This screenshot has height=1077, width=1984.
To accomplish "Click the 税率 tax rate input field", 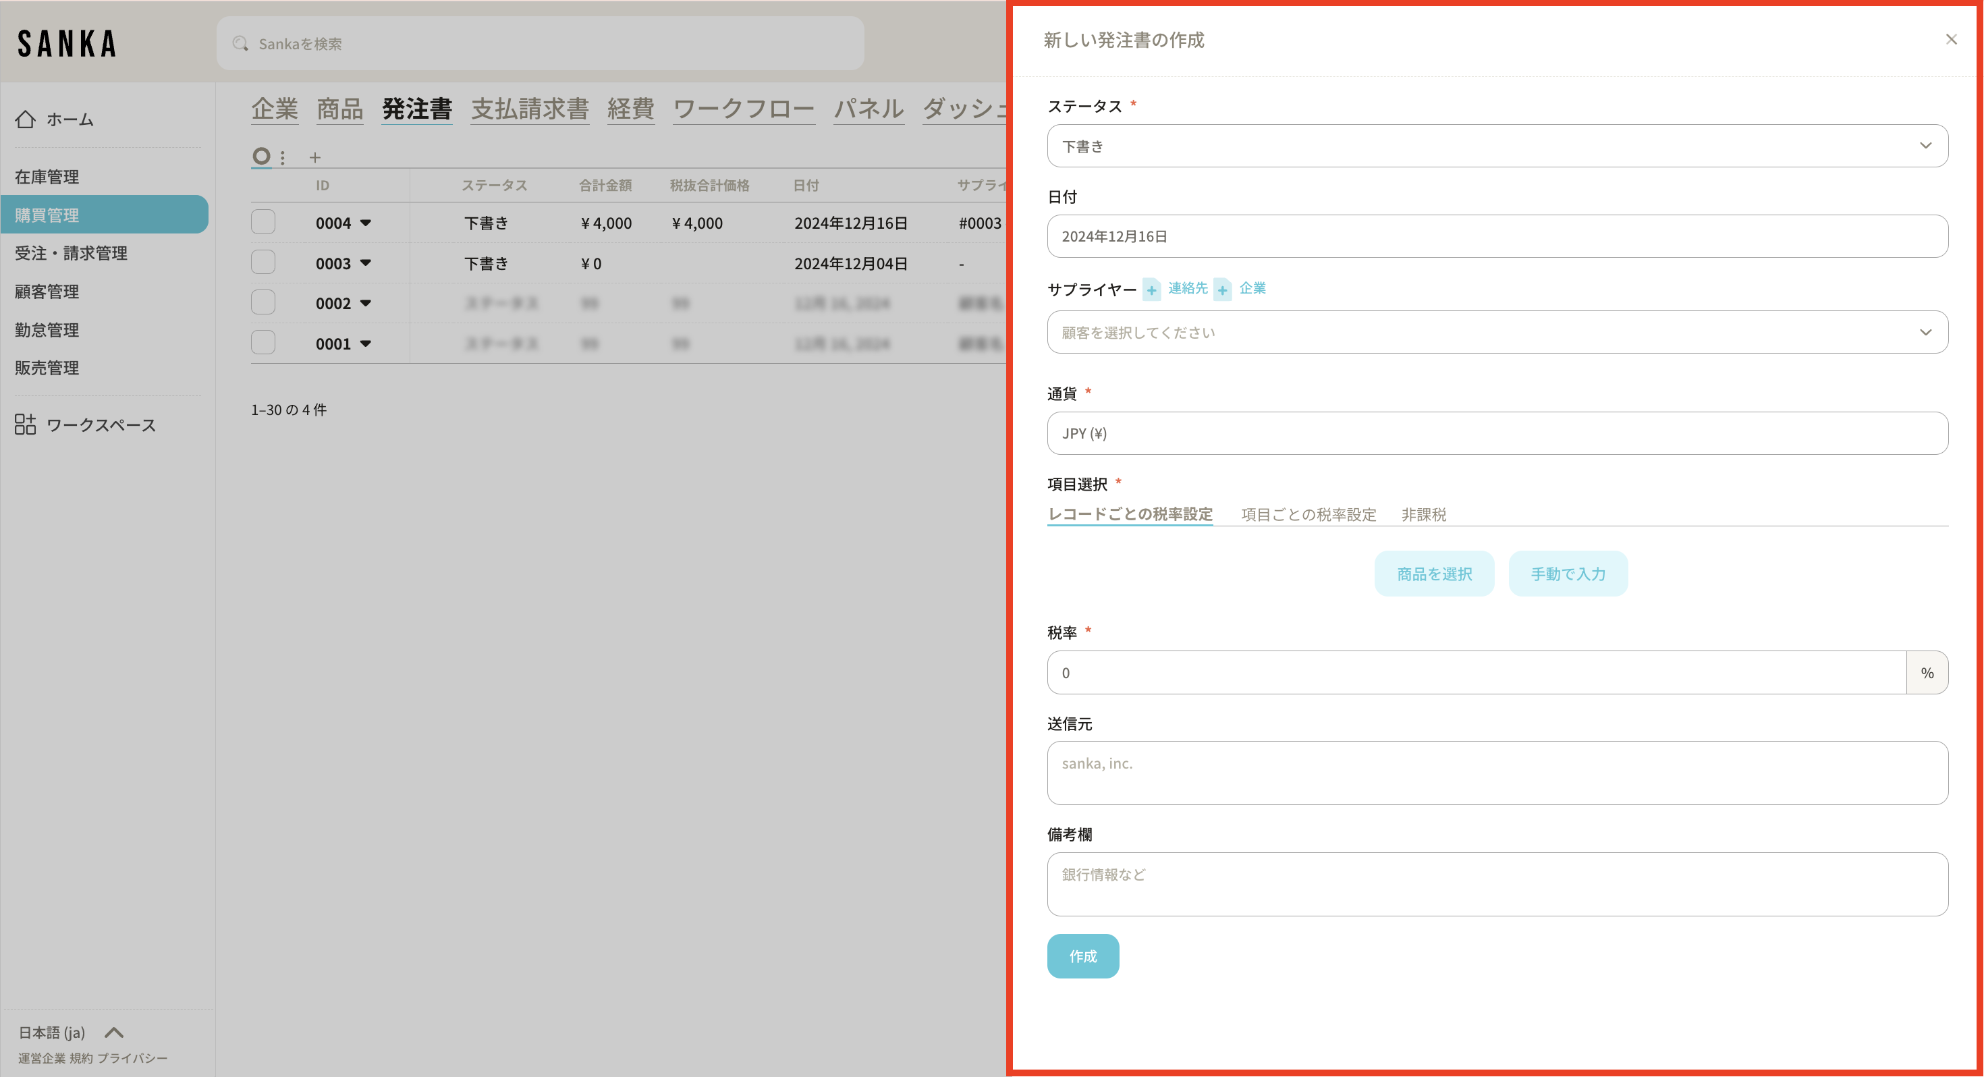I will point(1475,673).
